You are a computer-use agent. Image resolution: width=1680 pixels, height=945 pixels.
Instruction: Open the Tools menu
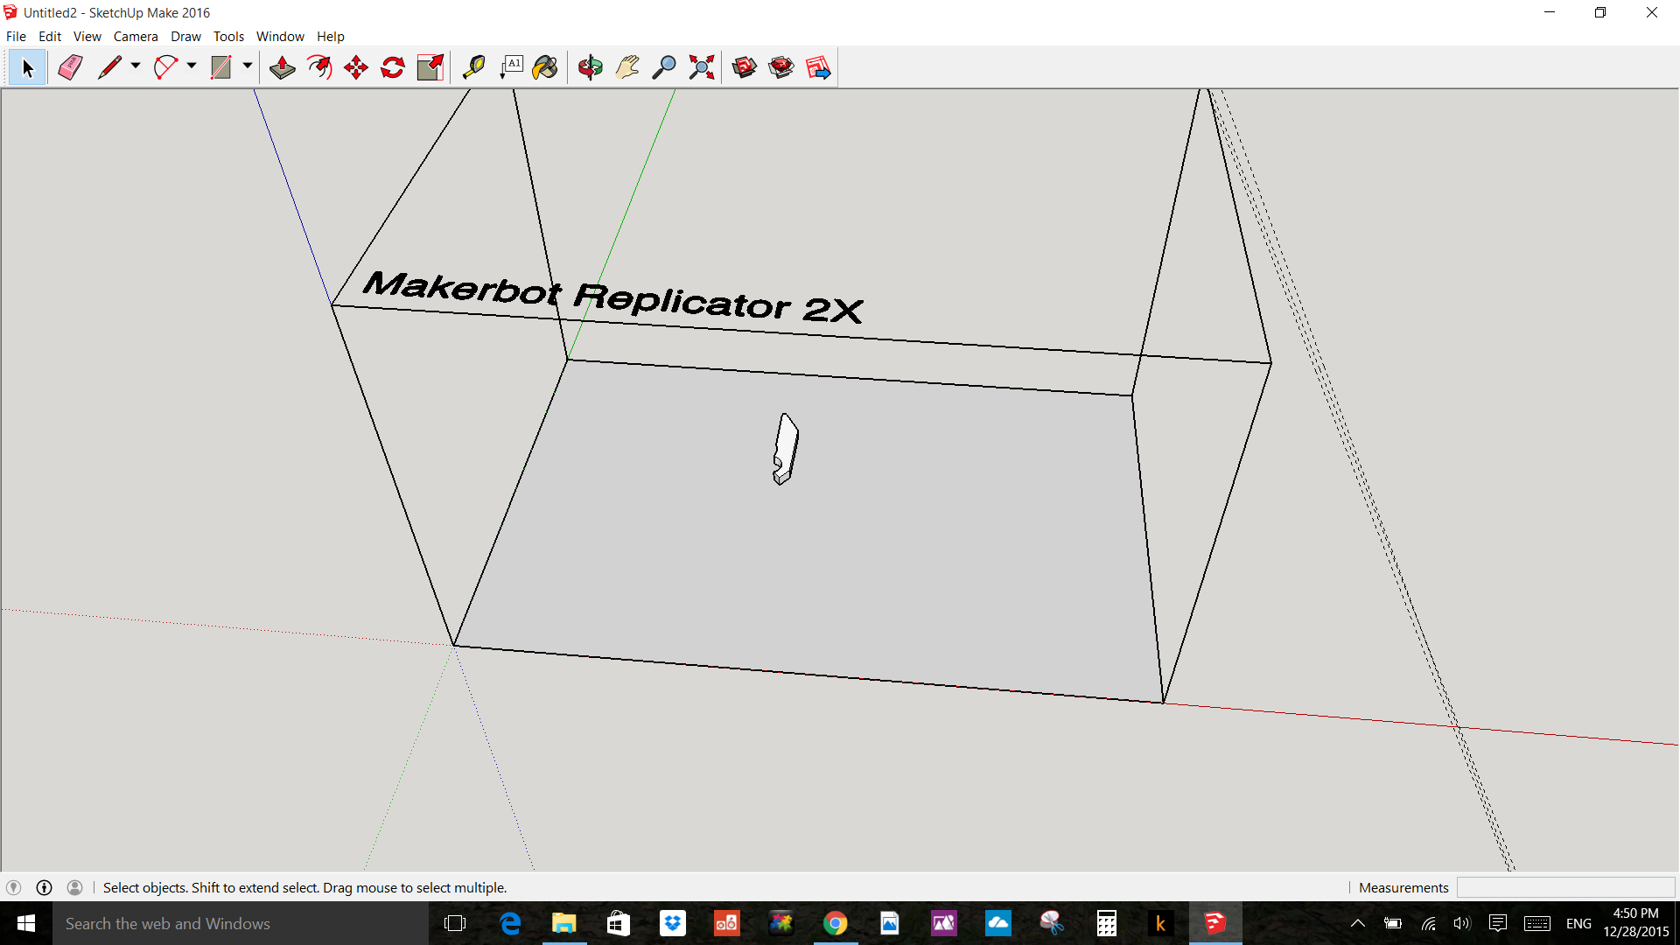pyautogui.click(x=228, y=36)
